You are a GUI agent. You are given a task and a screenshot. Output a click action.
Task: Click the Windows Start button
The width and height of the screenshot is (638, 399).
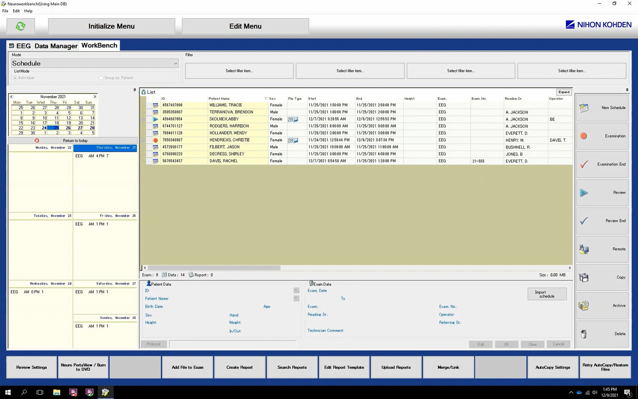coord(8,392)
